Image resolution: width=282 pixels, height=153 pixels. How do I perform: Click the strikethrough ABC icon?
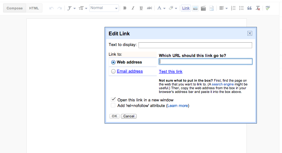149,8
